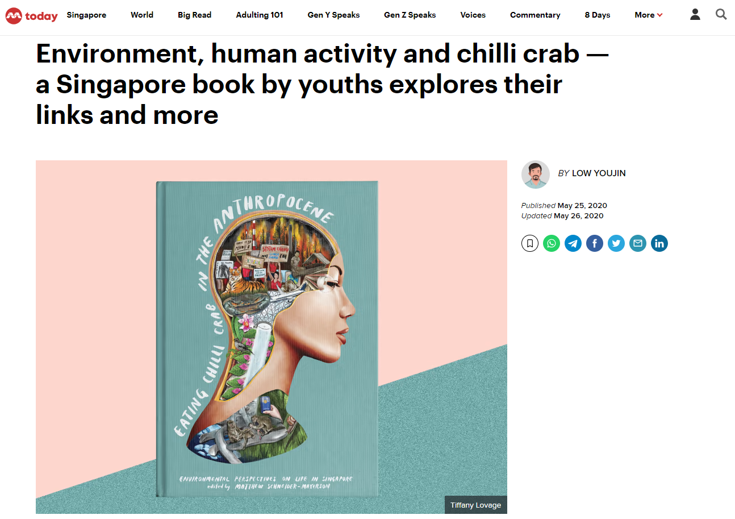The height and width of the screenshot is (519, 735).
Task: Share article by email
Action: [x=638, y=244]
